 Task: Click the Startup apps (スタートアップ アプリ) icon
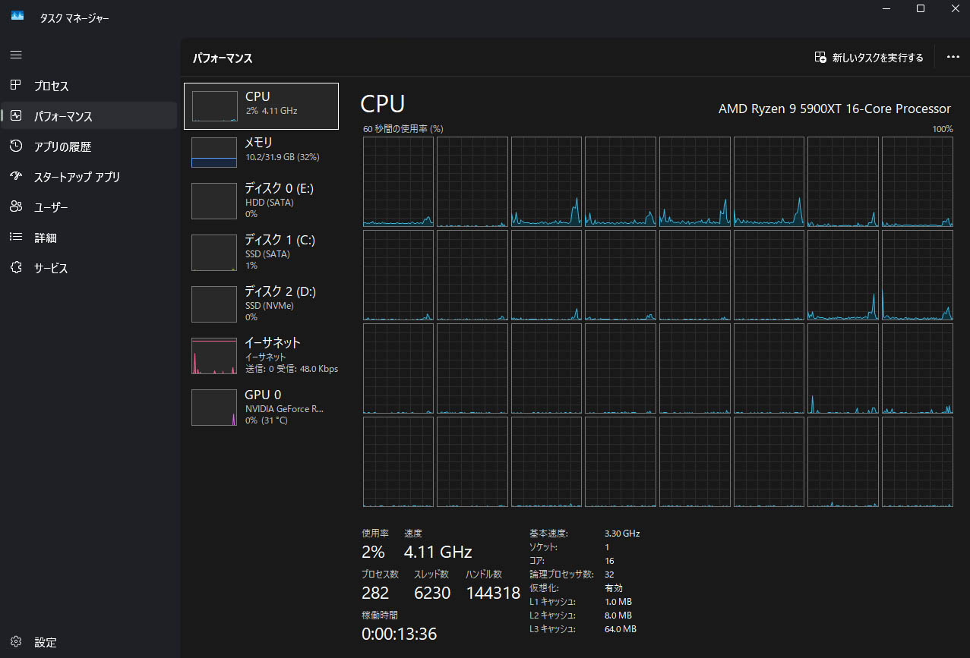click(16, 177)
